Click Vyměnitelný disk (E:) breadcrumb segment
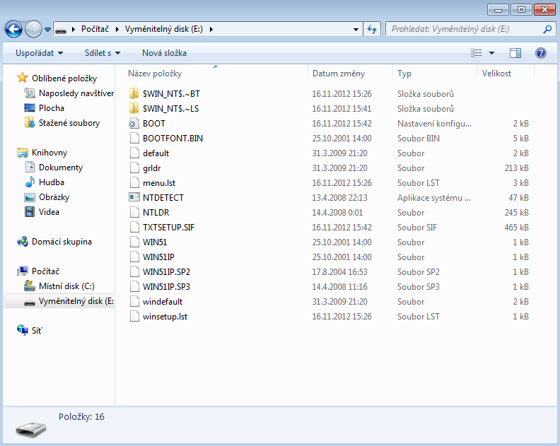This screenshot has height=446, width=560. pyautogui.click(x=164, y=29)
